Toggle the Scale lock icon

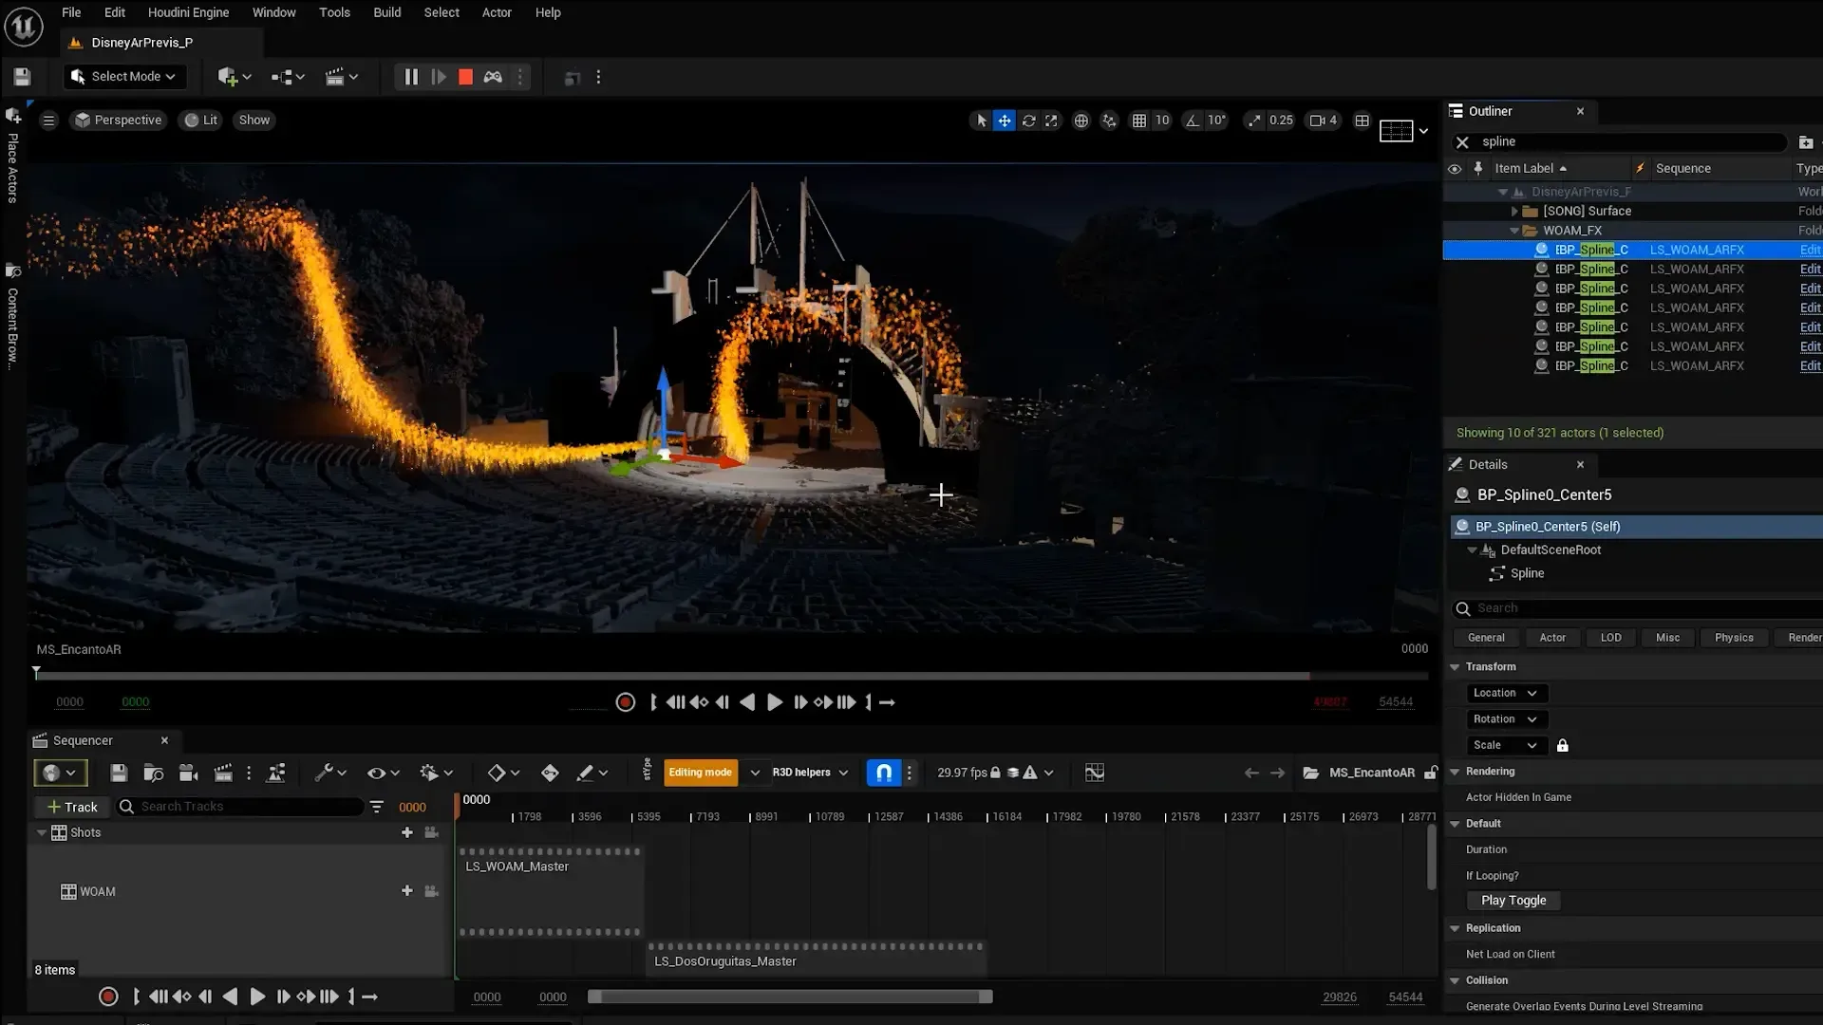(x=1563, y=746)
